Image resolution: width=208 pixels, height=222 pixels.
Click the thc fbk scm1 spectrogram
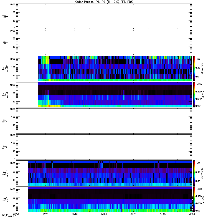tap(110, 199)
